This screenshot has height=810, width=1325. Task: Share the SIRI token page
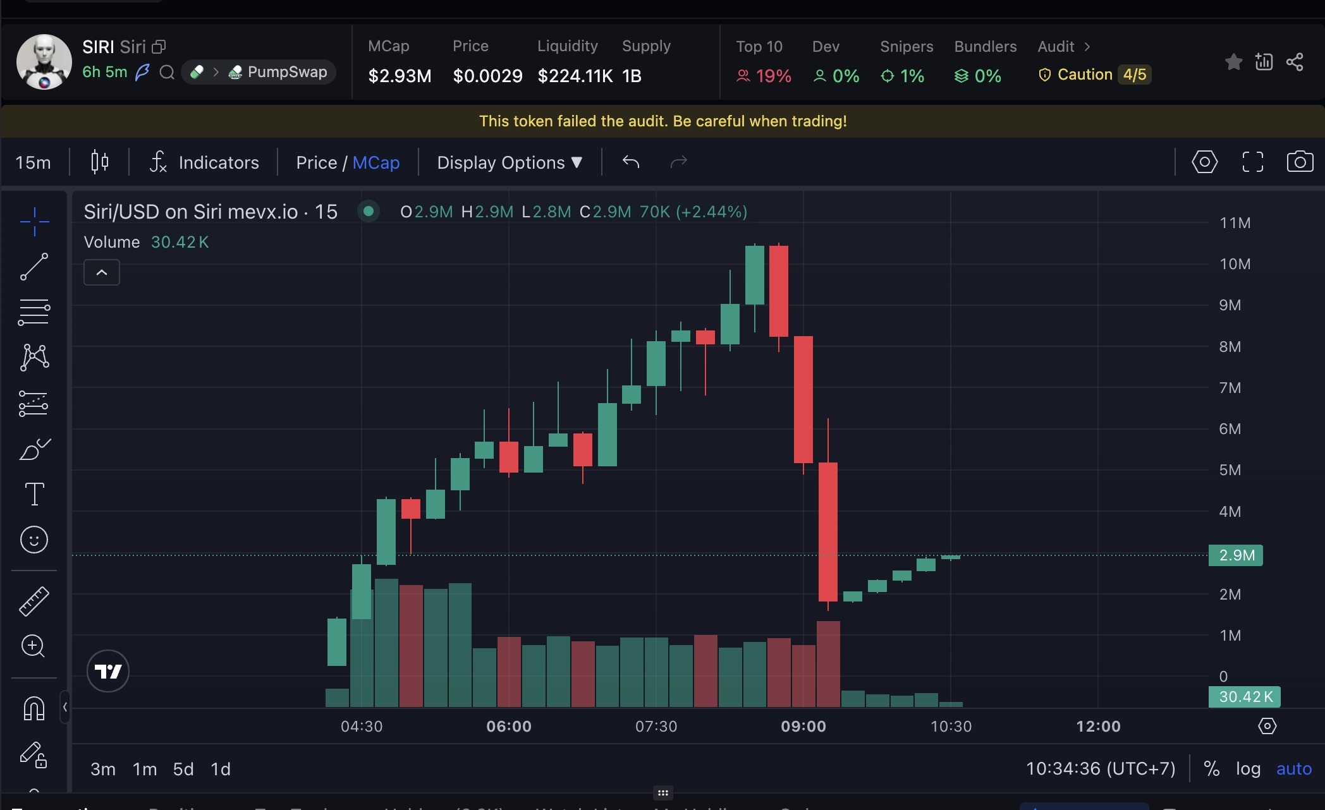tap(1295, 62)
